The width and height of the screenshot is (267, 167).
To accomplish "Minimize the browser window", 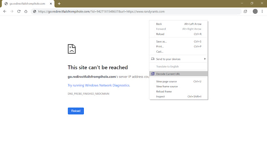I will 242,3.
